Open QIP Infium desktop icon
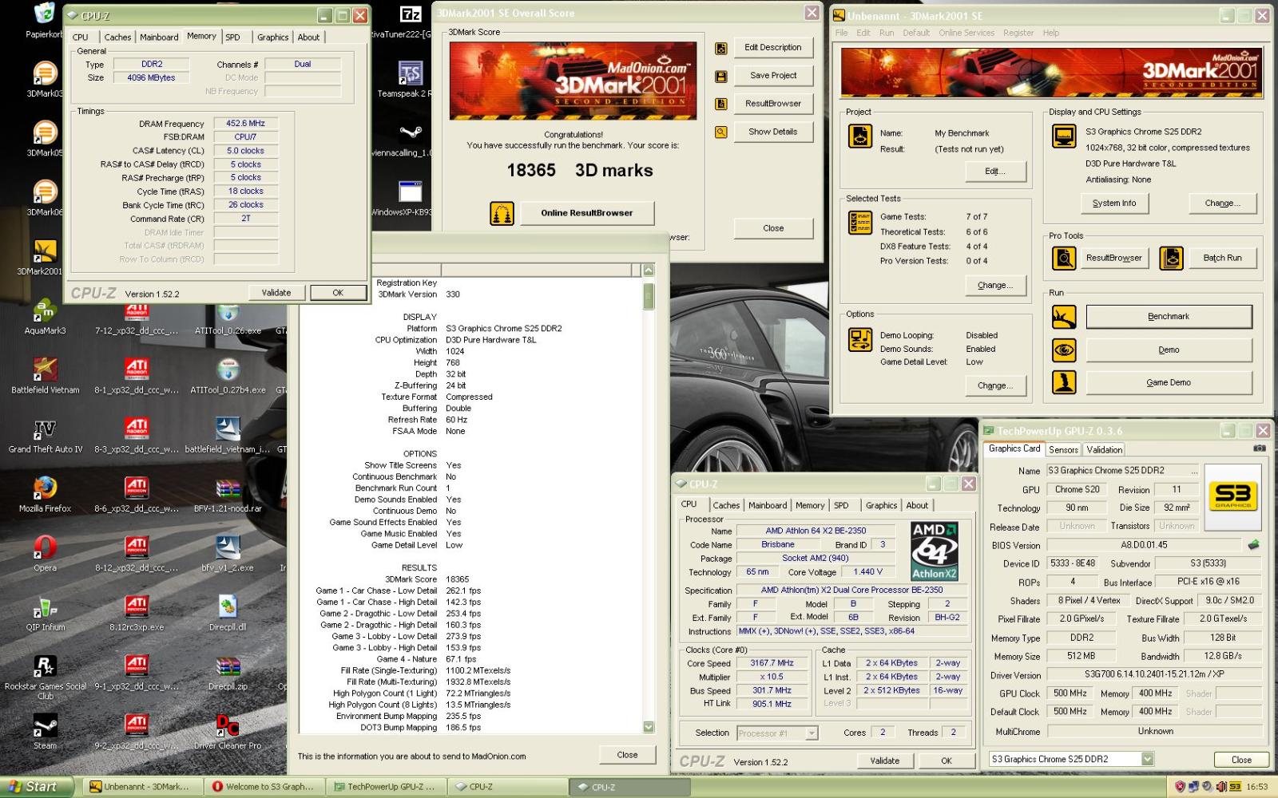Viewport: 1278px width, 798px height. click(x=45, y=607)
